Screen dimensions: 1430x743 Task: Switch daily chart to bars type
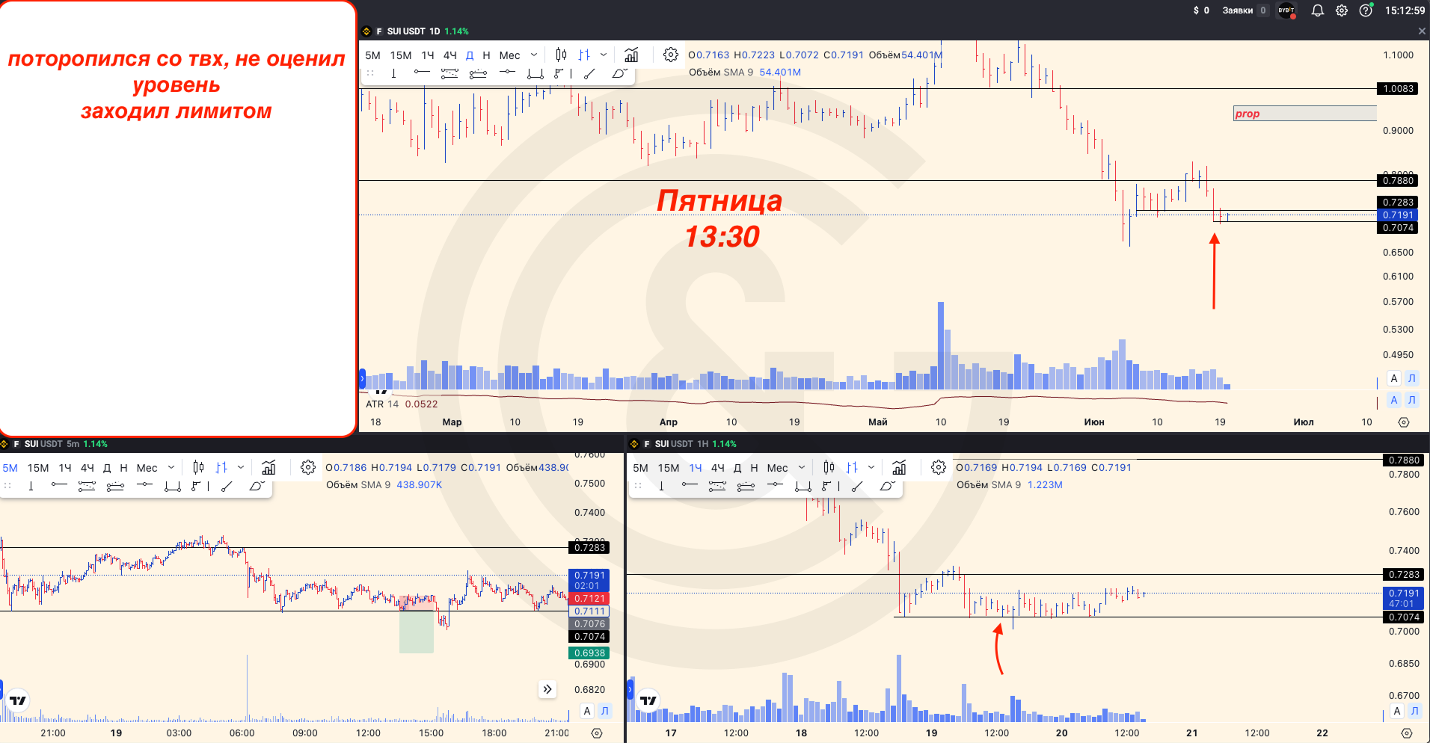click(584, 55)
